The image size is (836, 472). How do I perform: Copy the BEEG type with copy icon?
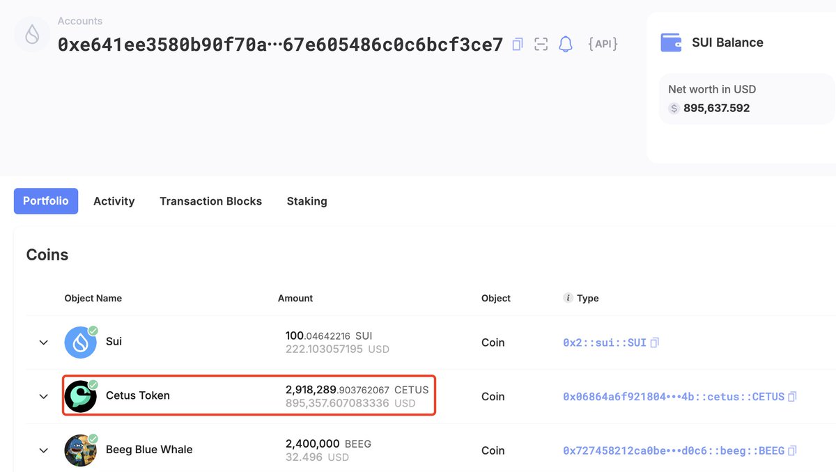pos(792,450)
